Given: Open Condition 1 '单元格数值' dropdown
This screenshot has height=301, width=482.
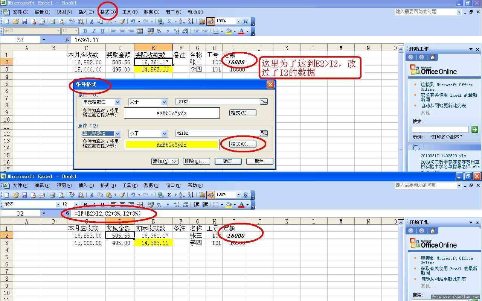Looking at the screenshot, I should pyautogui.click(x=117, y=102).
